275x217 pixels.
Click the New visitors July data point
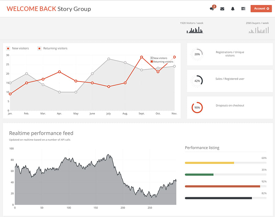pyautogui.click(x=108, y=59)
